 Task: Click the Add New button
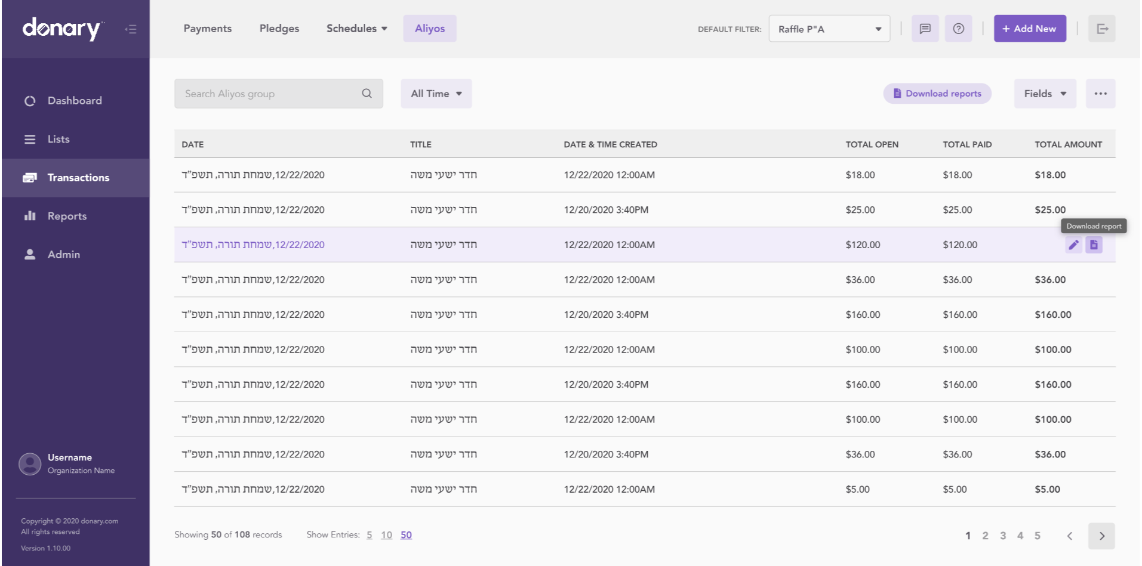coord(1030,29)
